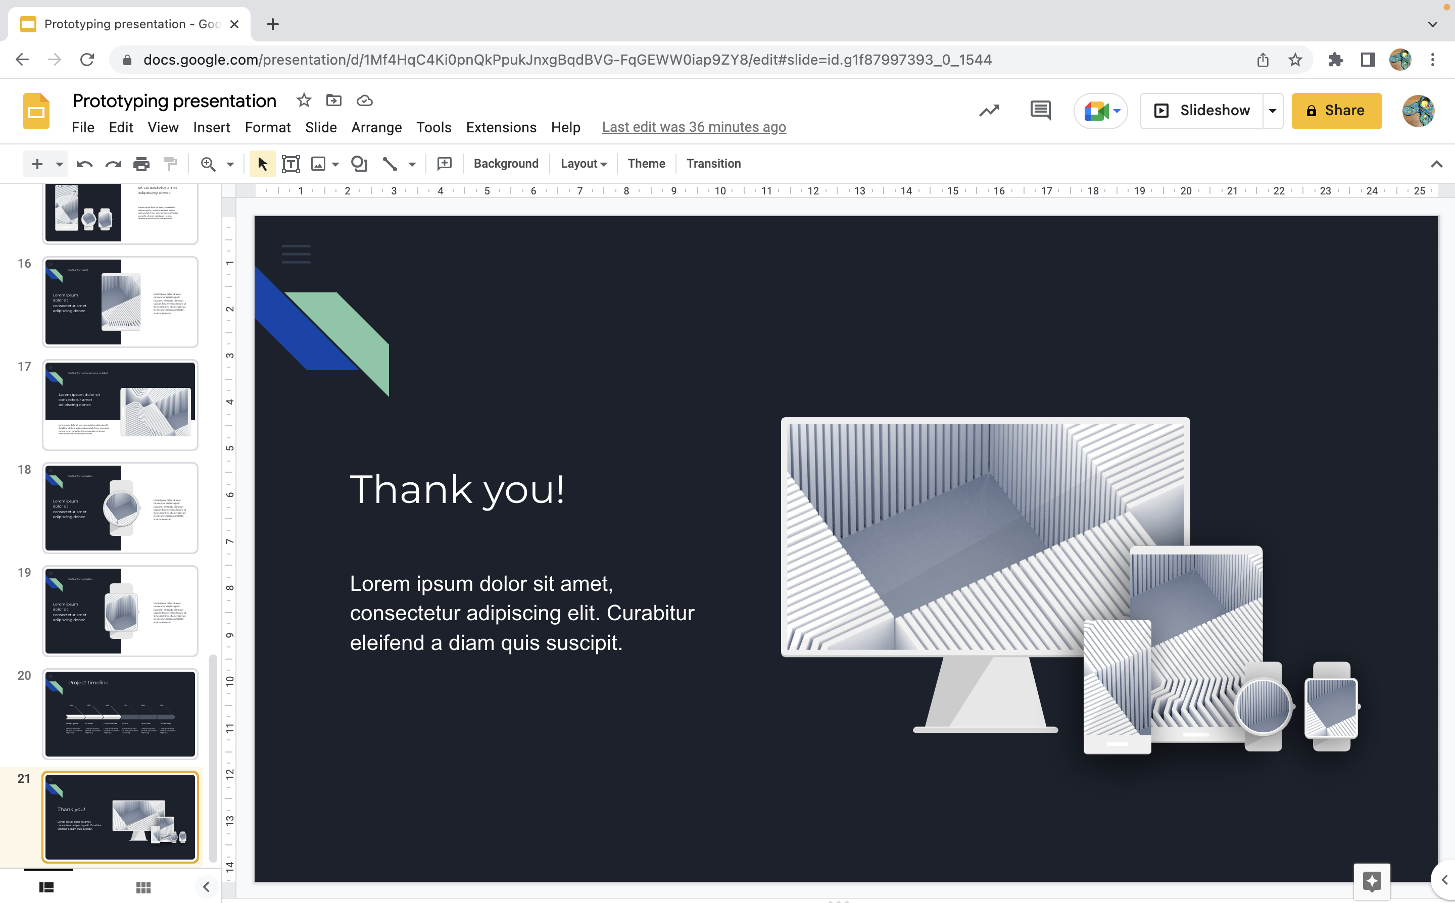
Task: Select the Text box tool
Action: click(291, 164)
